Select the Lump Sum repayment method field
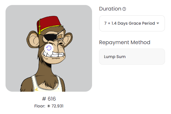This screenshot has width=171, height=114. pyautogui.click(x=132, y=56)
